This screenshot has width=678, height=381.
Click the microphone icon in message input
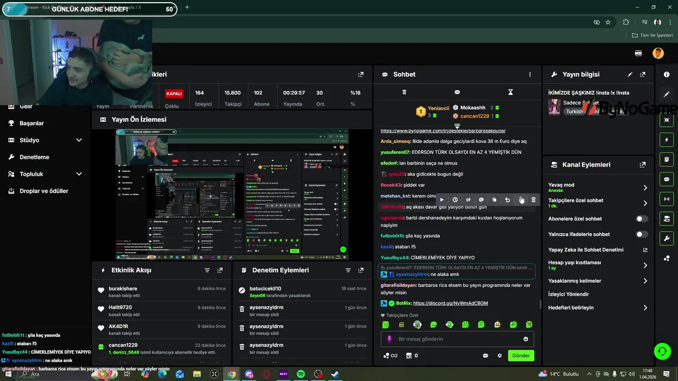[x=389, y=339]
